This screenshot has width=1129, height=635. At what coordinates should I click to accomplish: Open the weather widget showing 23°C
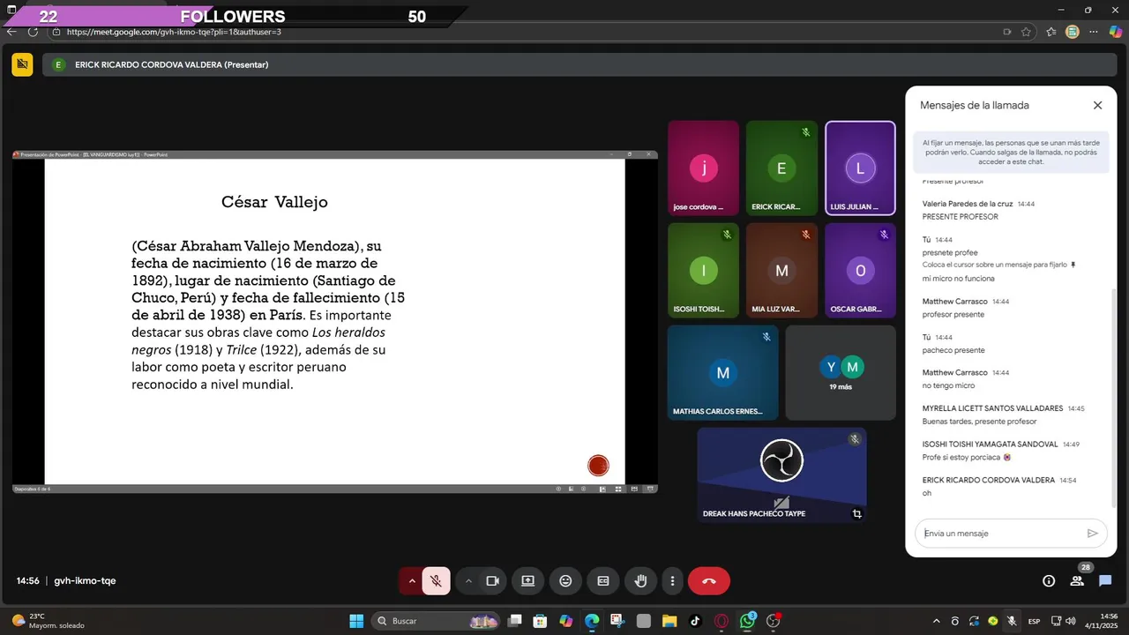(49, 621)
